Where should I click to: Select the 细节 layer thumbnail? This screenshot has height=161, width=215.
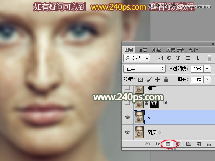139,89
